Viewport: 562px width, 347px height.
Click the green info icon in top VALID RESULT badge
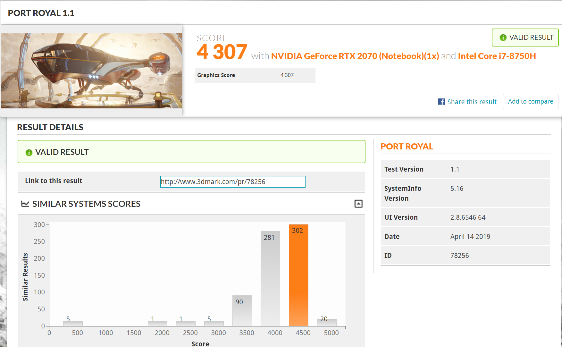(x=503, y=38)
